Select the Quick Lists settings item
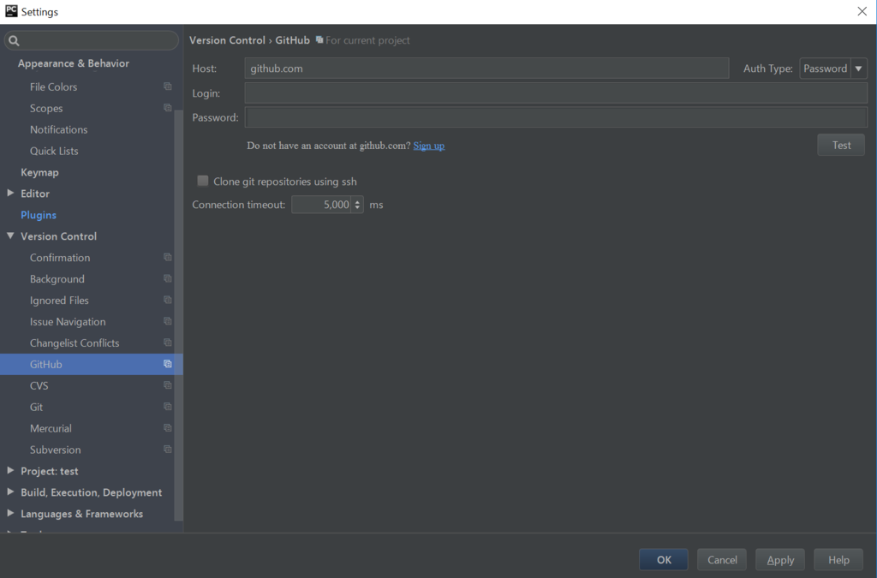Viewport: 877px width, 578px height. point(54,151)
